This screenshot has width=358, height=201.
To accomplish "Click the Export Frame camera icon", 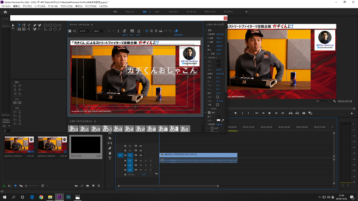I will 304,113.
